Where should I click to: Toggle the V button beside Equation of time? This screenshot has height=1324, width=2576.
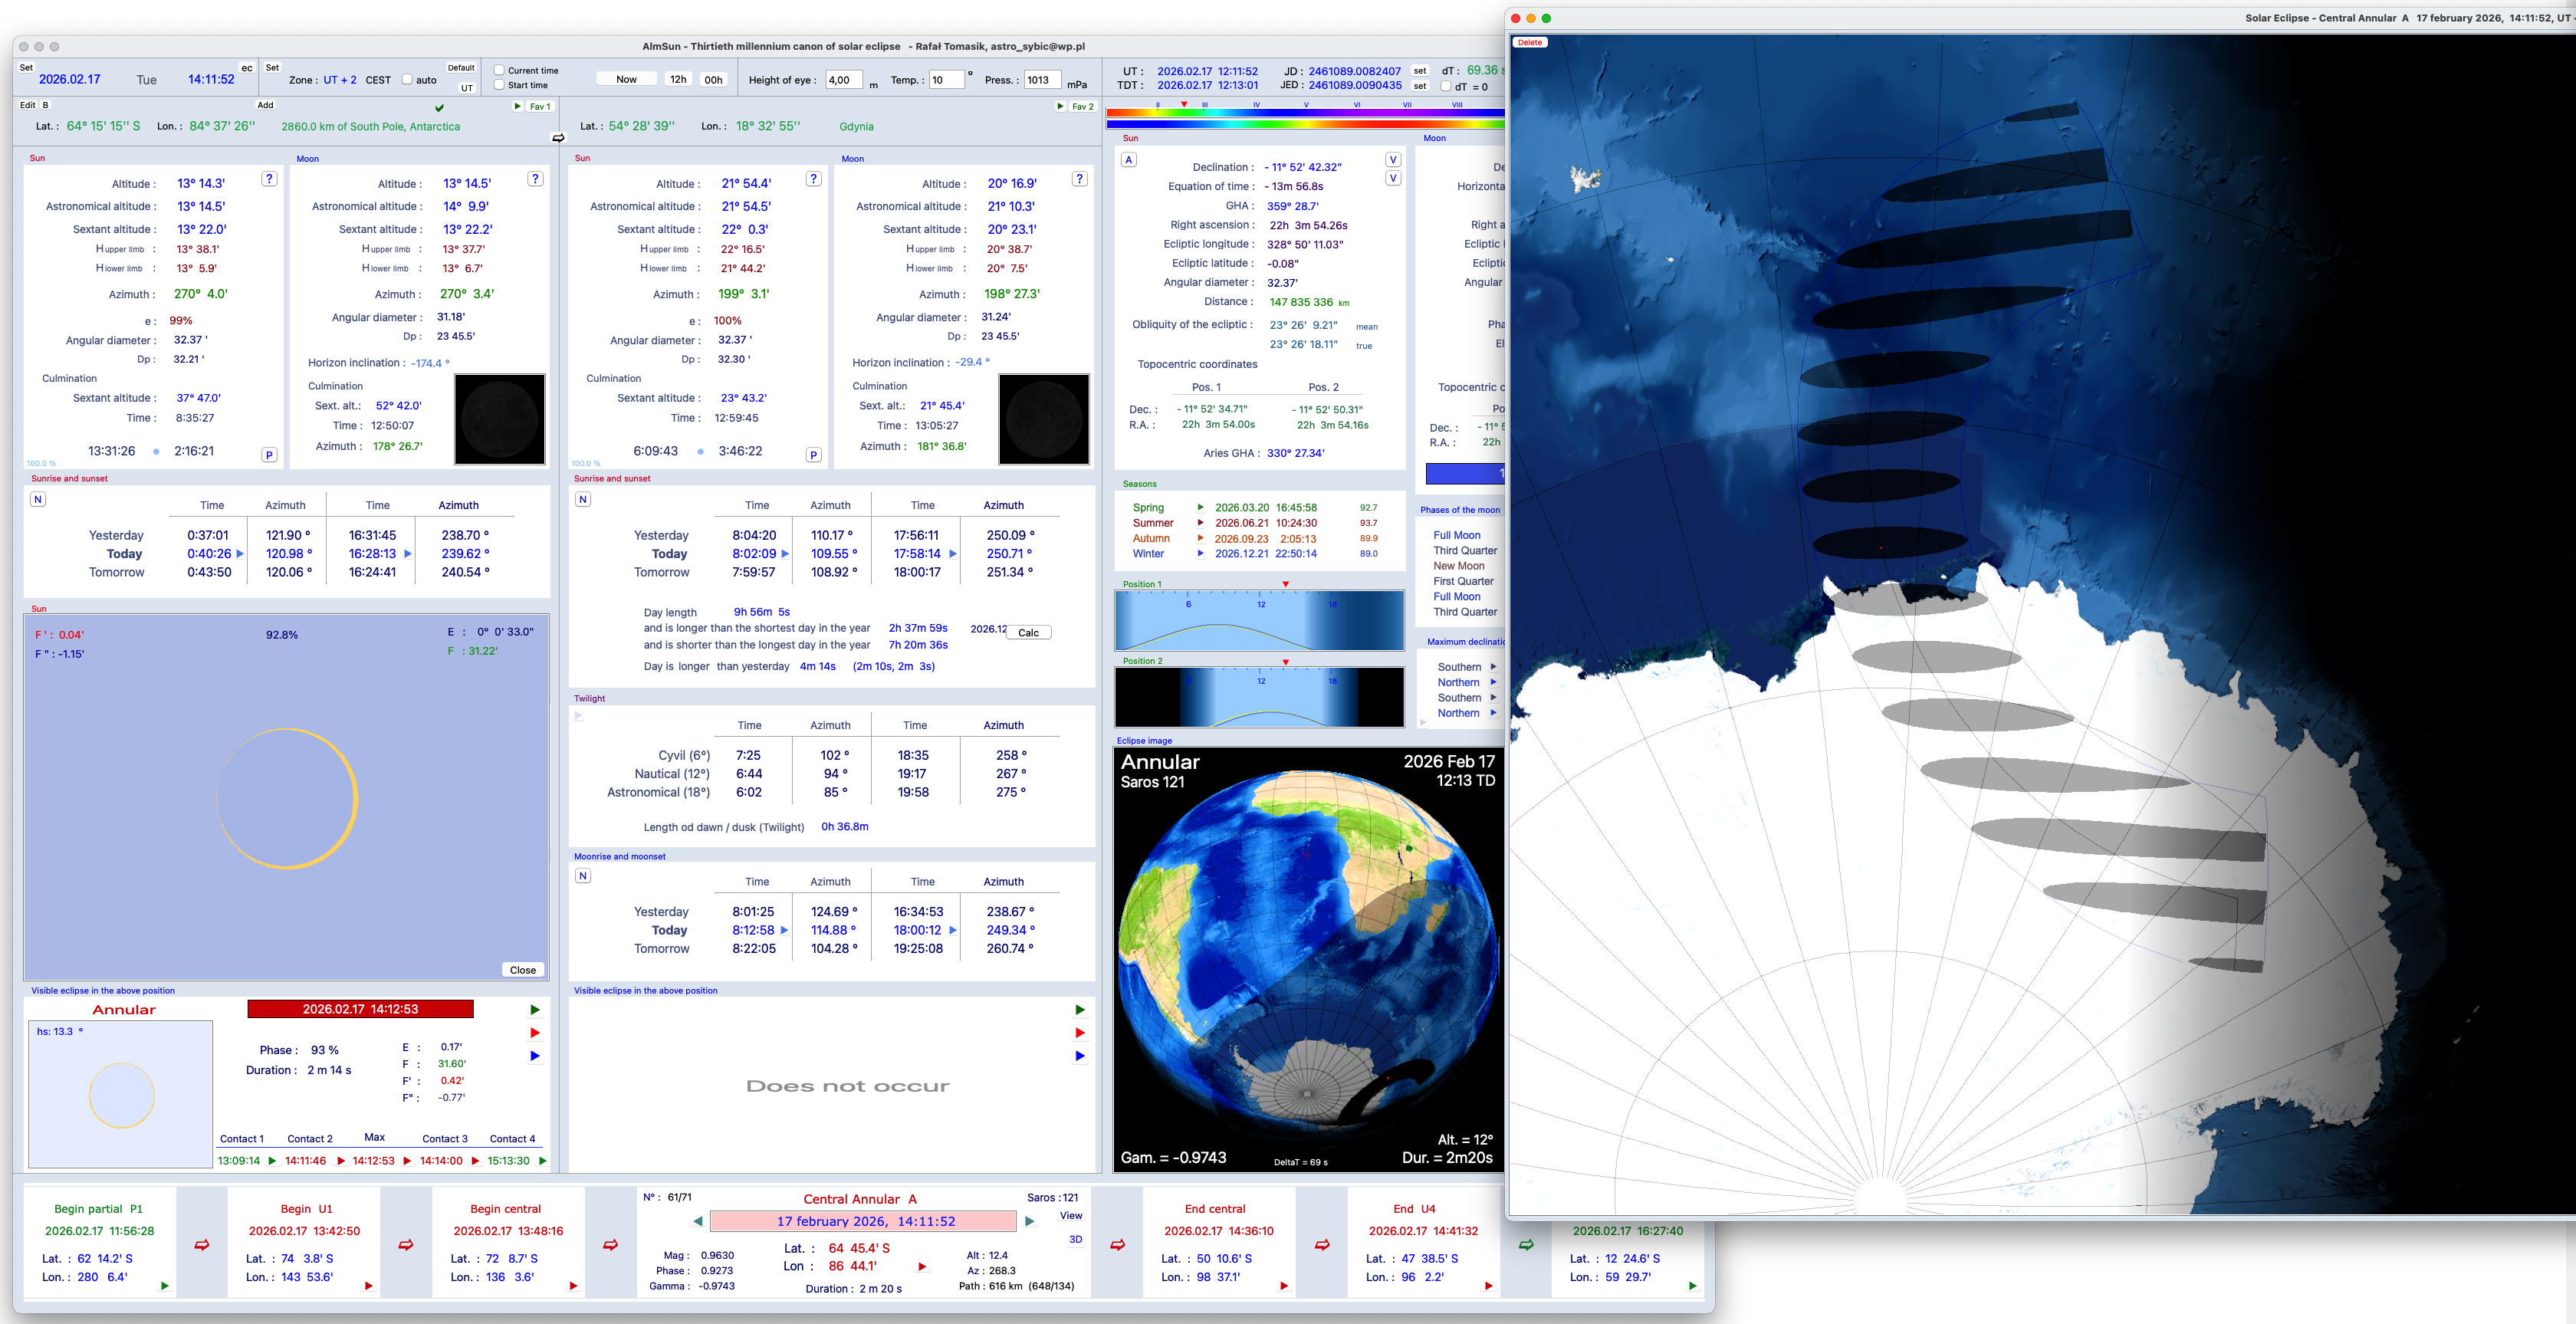[x=1393, y=179]
